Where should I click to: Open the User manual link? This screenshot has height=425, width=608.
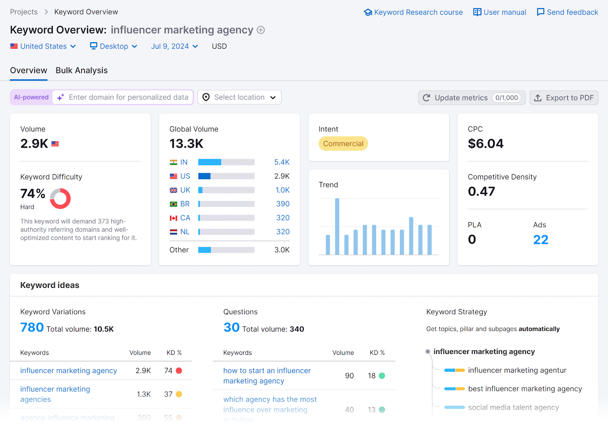click(500, 12)
